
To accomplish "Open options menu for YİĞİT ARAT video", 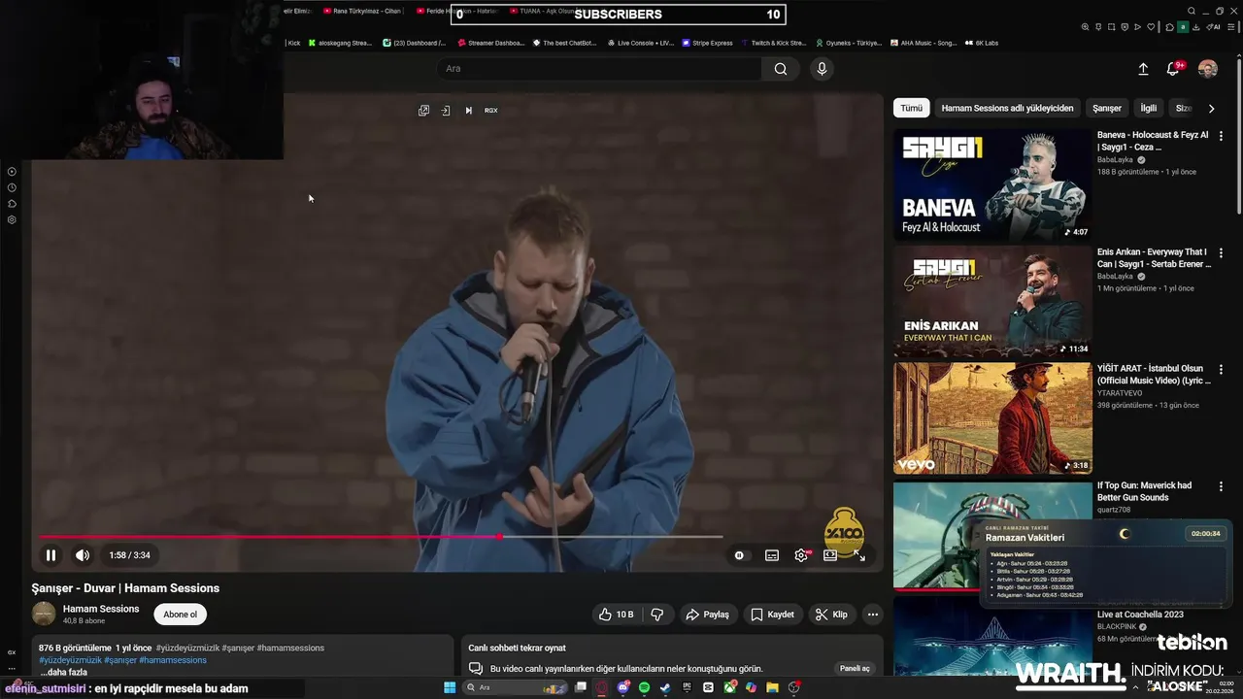I will [x=1221, y=370].
